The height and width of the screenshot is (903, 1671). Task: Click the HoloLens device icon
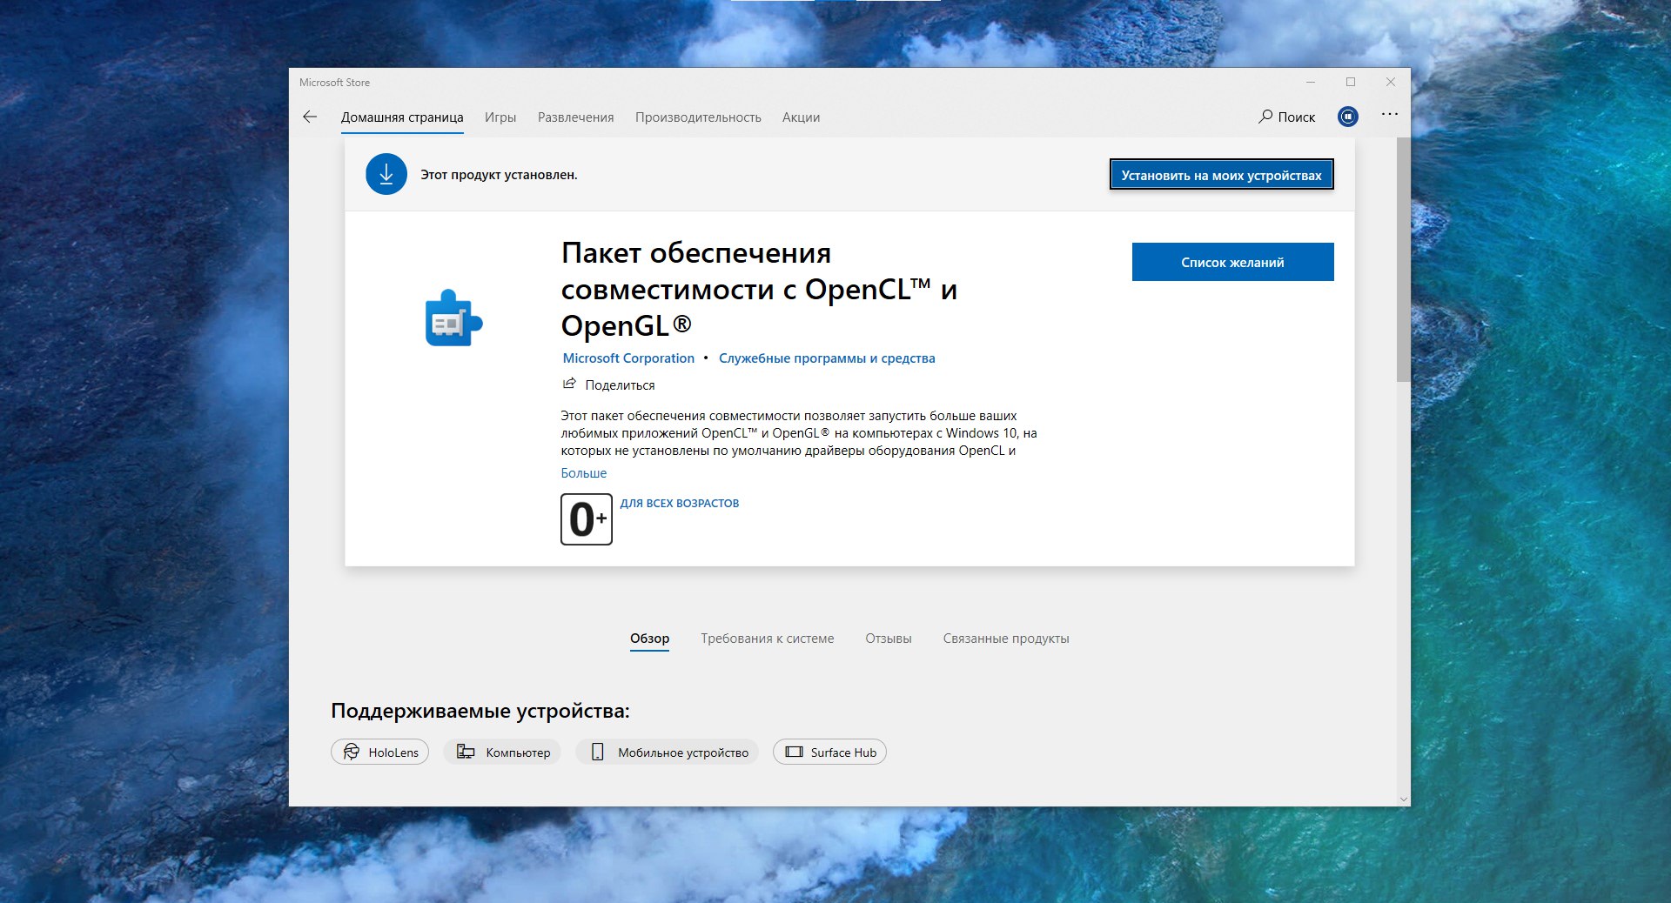point(352,752)
